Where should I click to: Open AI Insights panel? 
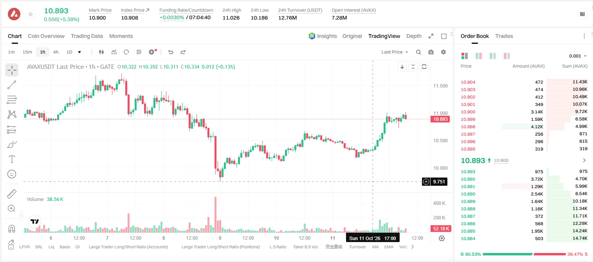coord(323,36)
